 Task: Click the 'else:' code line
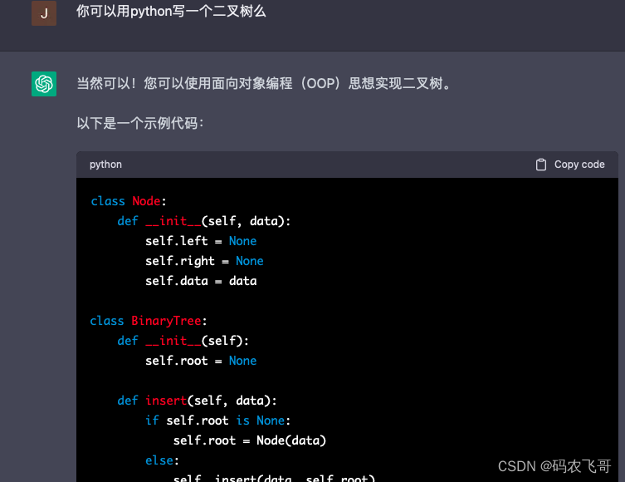coord(162,460)
